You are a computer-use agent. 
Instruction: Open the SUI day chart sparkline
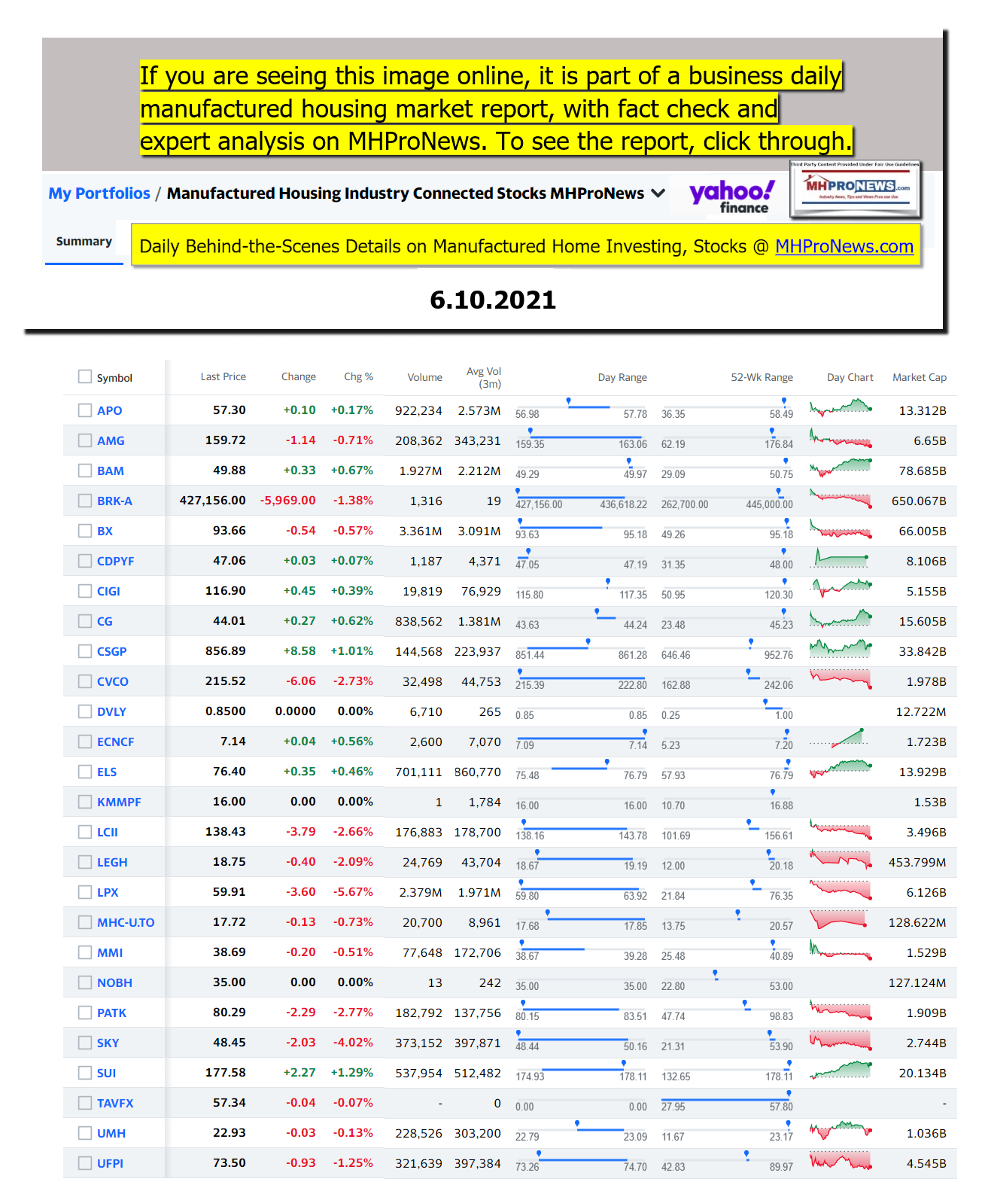pos(841,1071)
